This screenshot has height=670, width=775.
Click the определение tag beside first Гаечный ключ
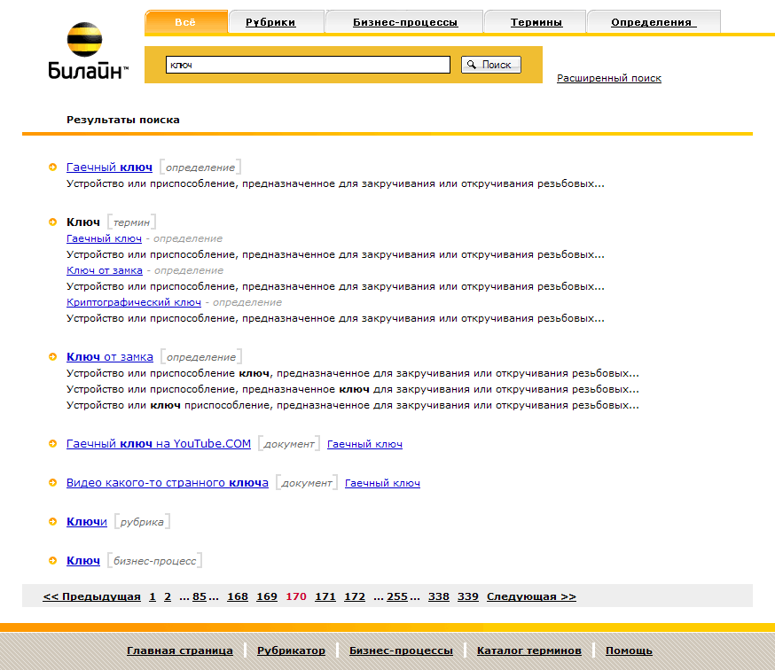200,167
